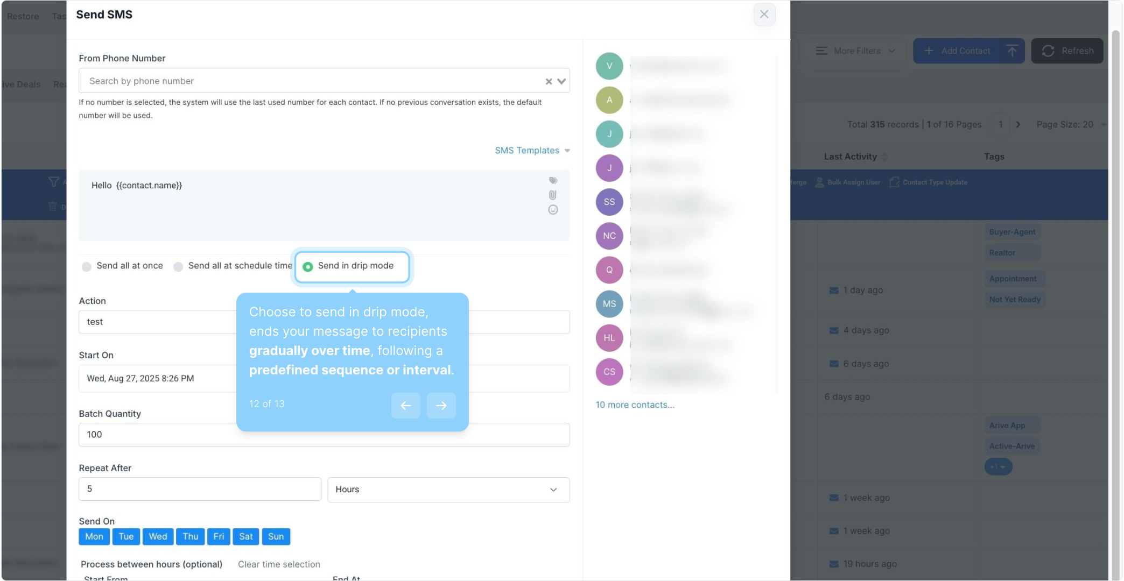1124x581 pixels.
Task: Go to previous tour step arrow
Action: pos(405,406)
